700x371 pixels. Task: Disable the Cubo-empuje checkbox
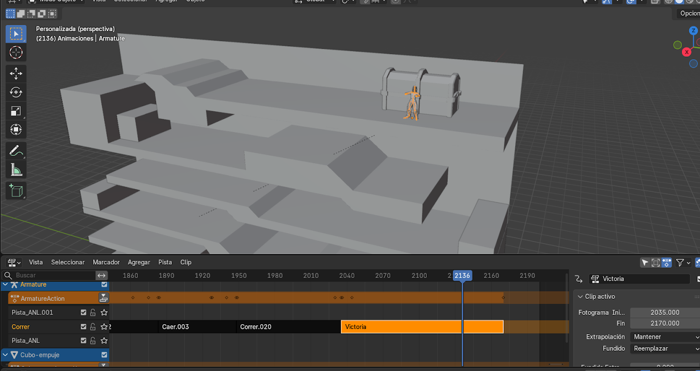click(x=104, y=355)
